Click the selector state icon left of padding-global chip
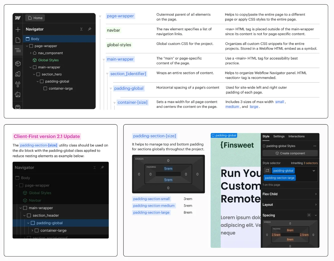Screen dimensions: 334x261 pos(267,171)
